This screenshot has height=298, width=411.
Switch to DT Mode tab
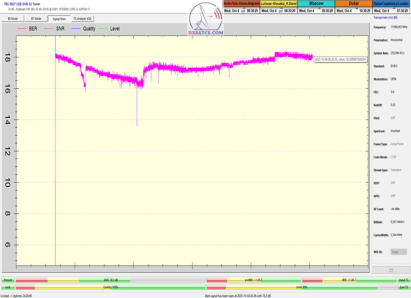tap(36, 19)
